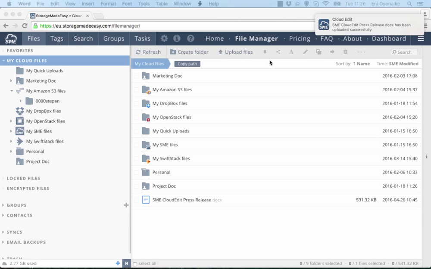The height and width of the screenshot is (269, 431).
Task: Tick the checkbox for Project Doc row
Action: [x=136, y=186]
